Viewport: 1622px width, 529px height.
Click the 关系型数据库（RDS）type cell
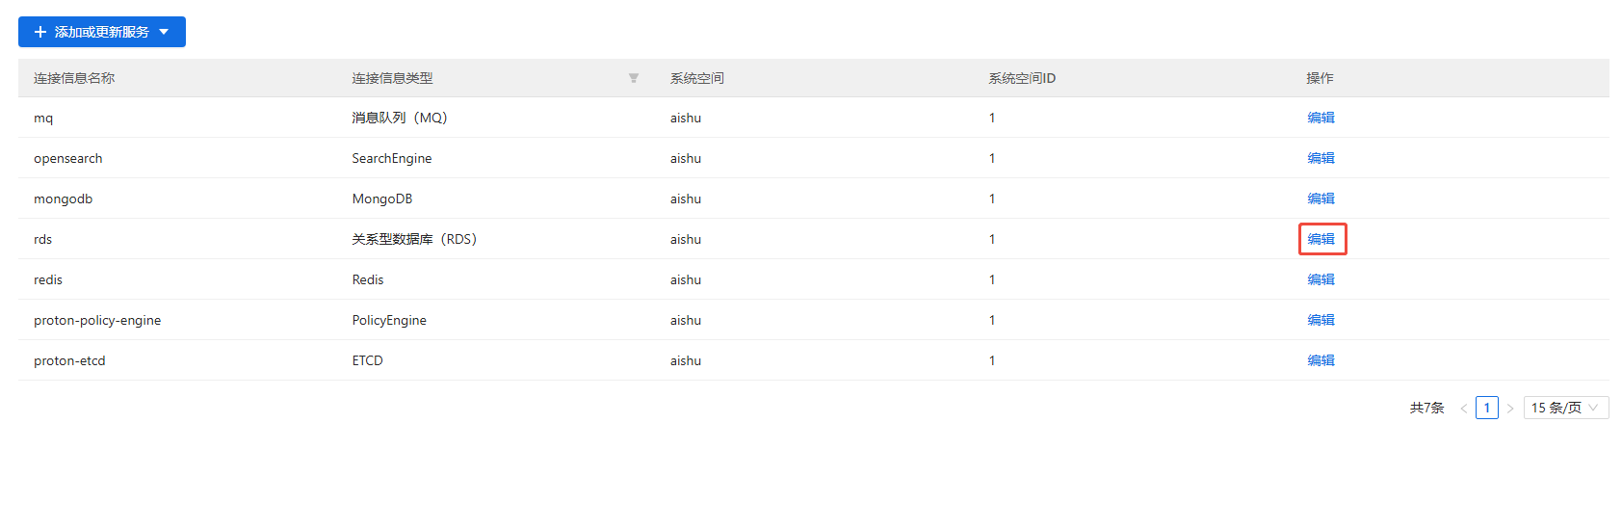(x=414, y=239)
